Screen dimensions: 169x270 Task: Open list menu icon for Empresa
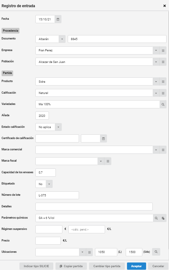(163, 50)
